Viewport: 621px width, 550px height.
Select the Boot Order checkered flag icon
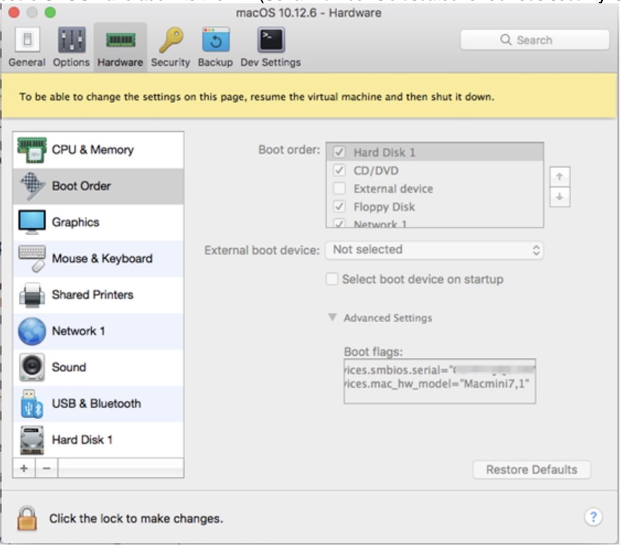32,186
